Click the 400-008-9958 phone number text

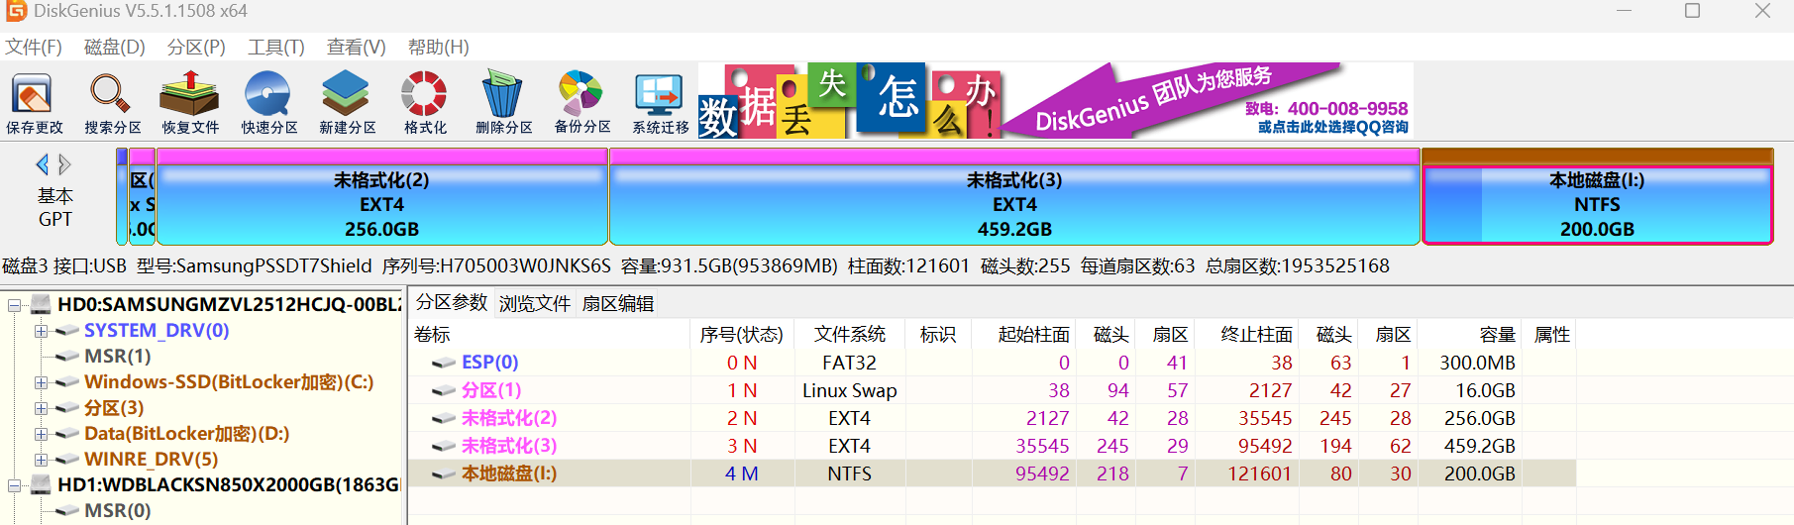point(1347,108)
